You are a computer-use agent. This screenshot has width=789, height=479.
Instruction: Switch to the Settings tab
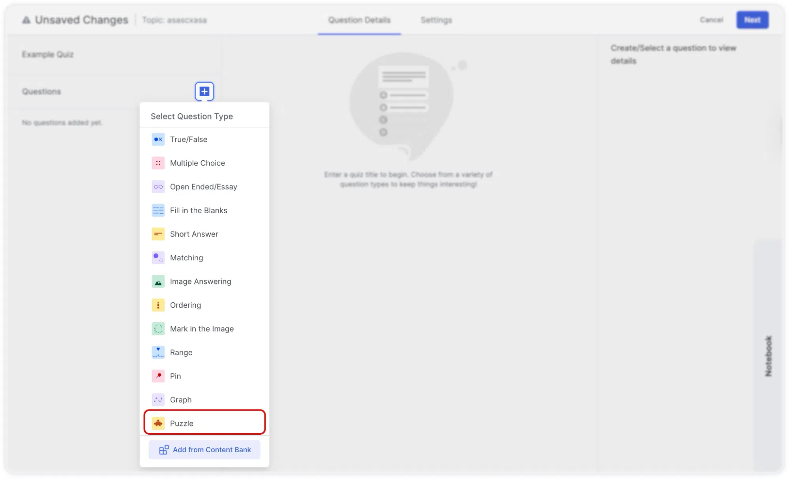(x=436, y=20)
